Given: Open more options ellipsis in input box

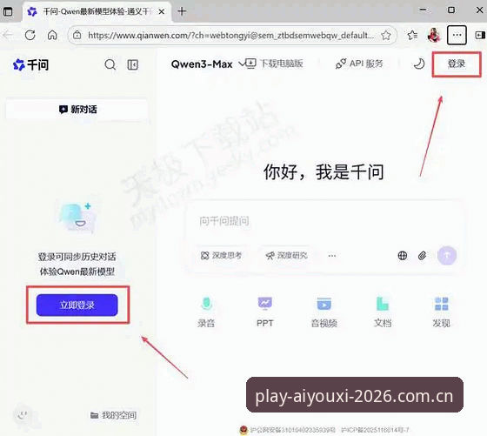Looking at the screenshot, I should point(332,256).
